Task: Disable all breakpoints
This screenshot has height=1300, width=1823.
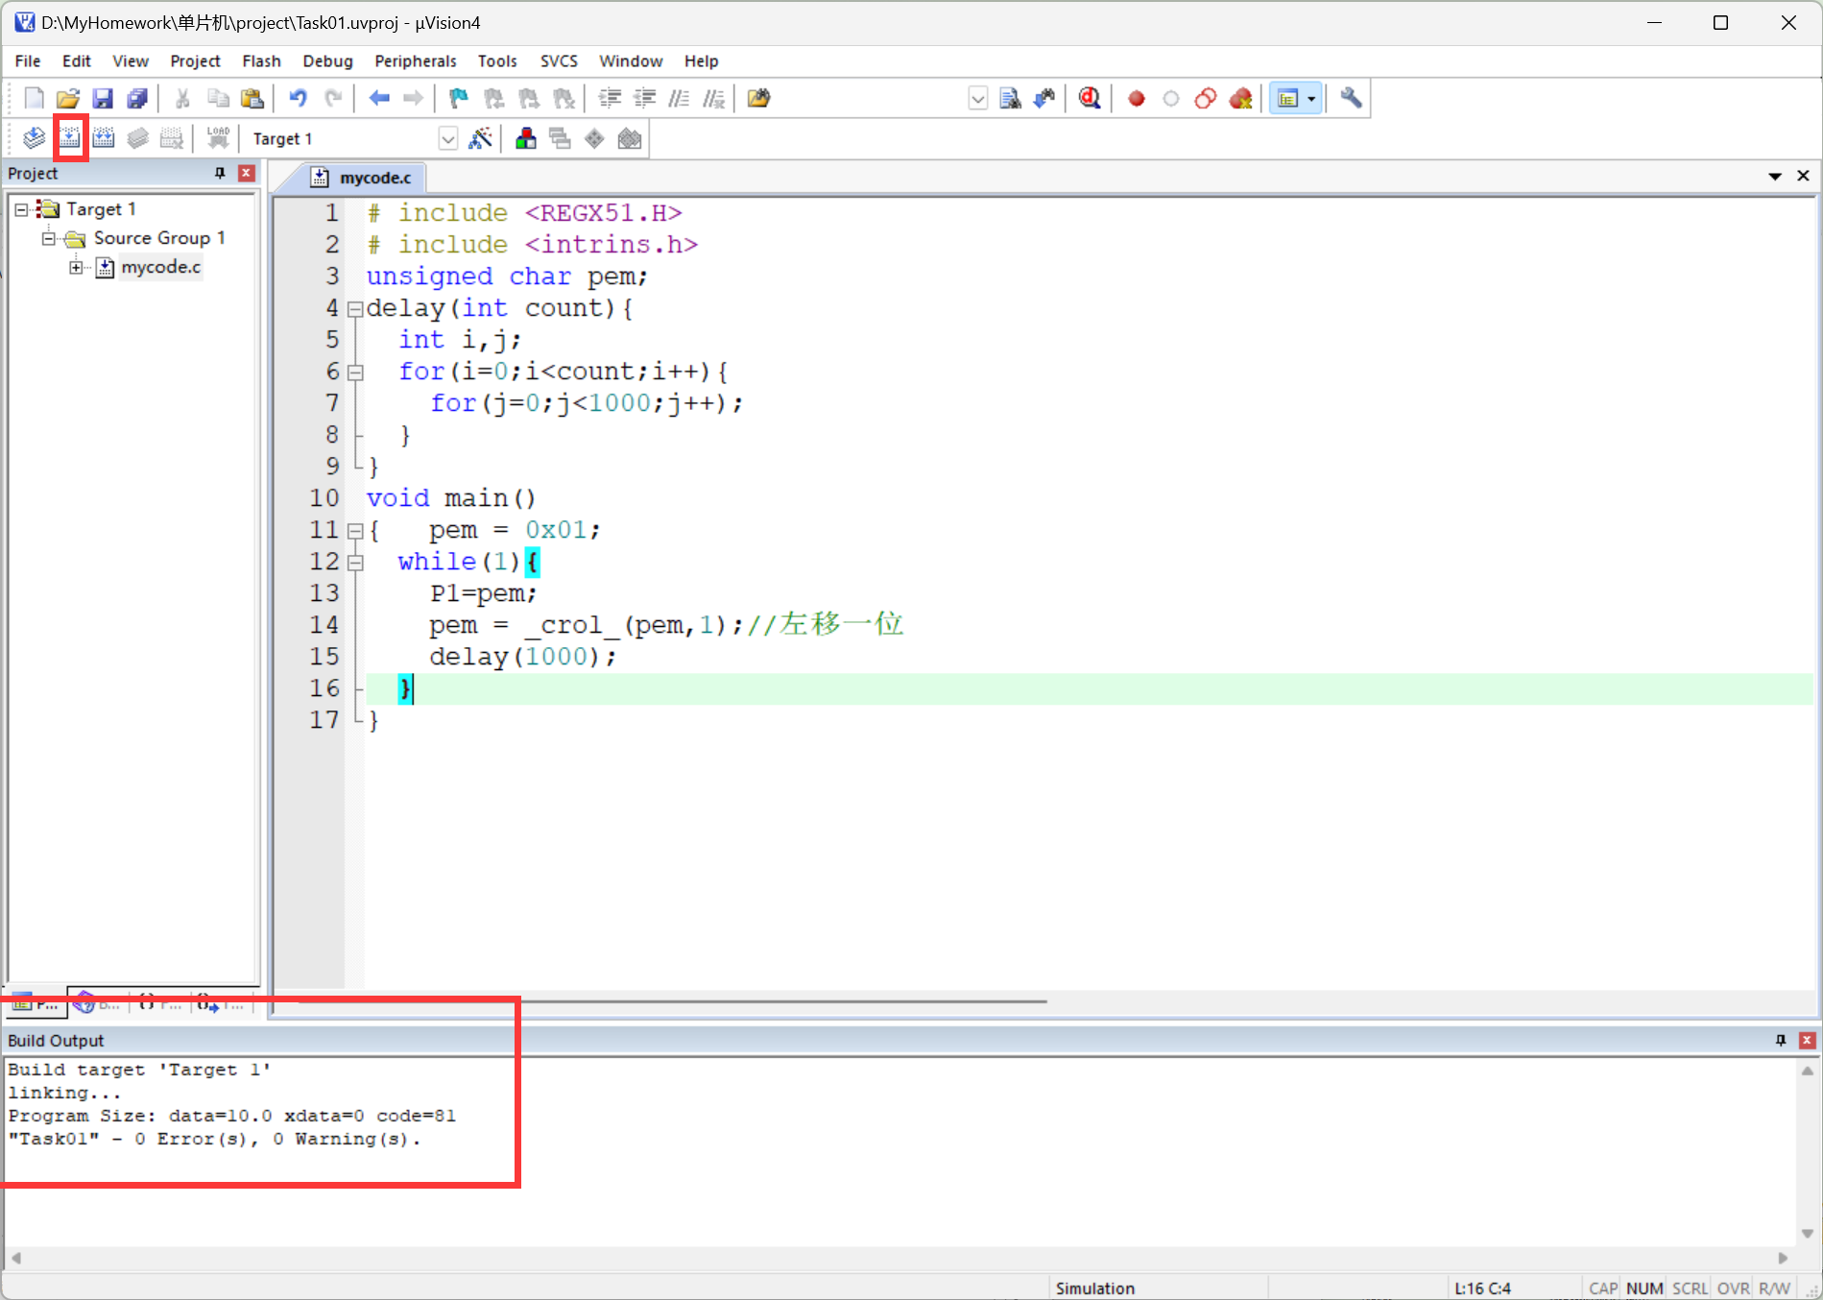Action: pos(1206,98)
